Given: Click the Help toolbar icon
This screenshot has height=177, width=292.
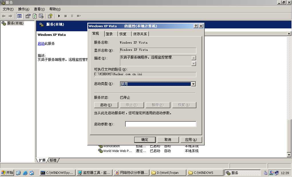Looking at the screenshot, I should coord(50,16).
